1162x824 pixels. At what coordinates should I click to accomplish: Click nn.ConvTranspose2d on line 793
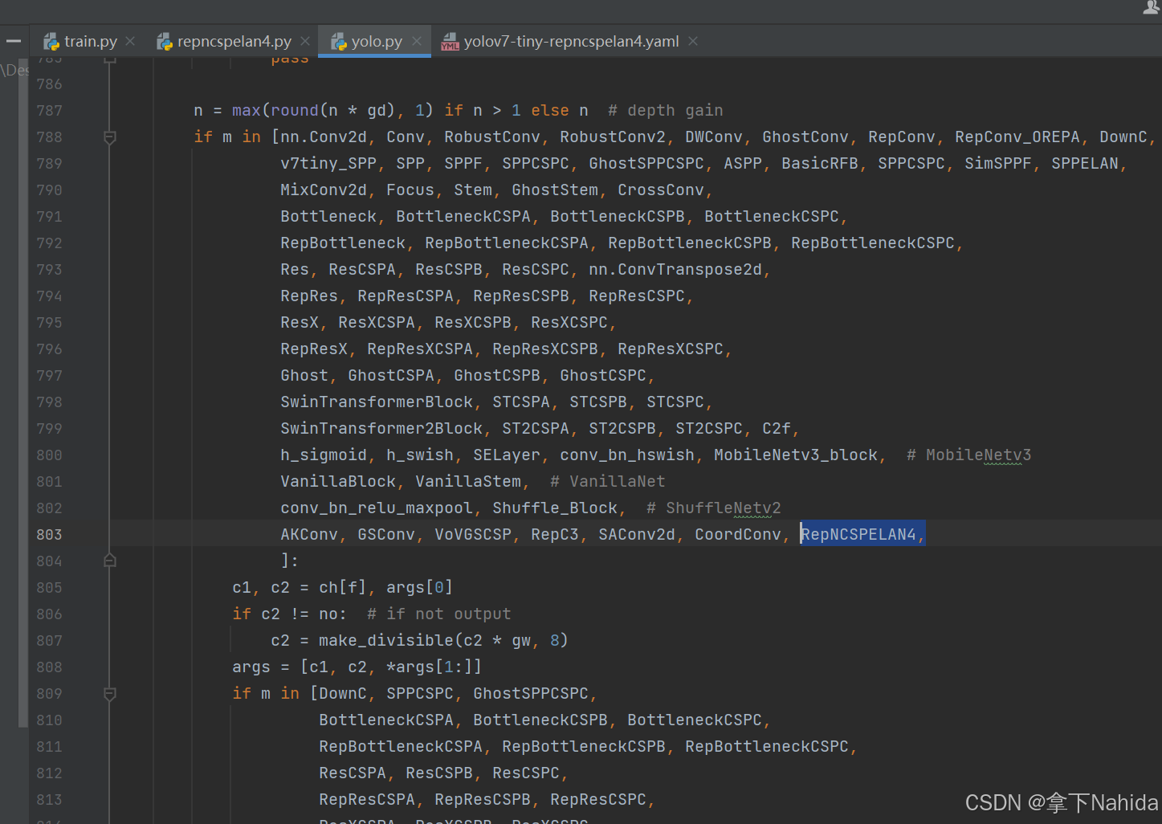[x=675, y=270]
